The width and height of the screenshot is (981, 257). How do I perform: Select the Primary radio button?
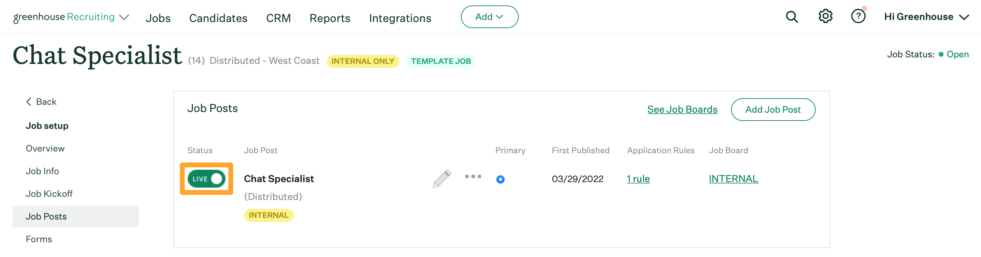click(500, 179)
